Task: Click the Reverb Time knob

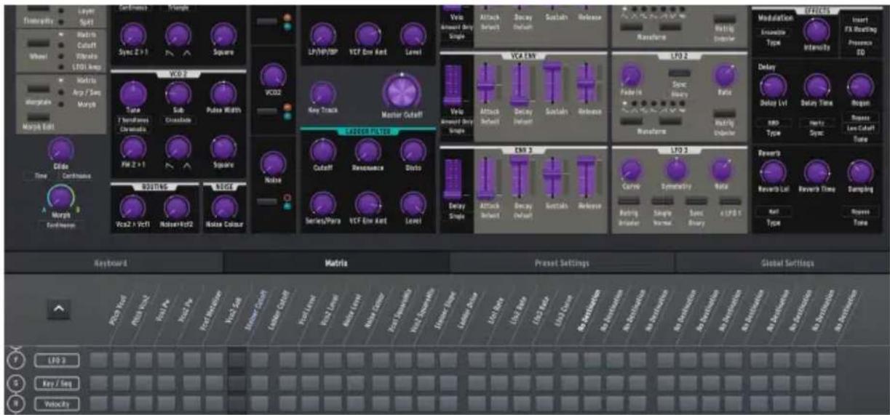Action: tap(817, 172)
